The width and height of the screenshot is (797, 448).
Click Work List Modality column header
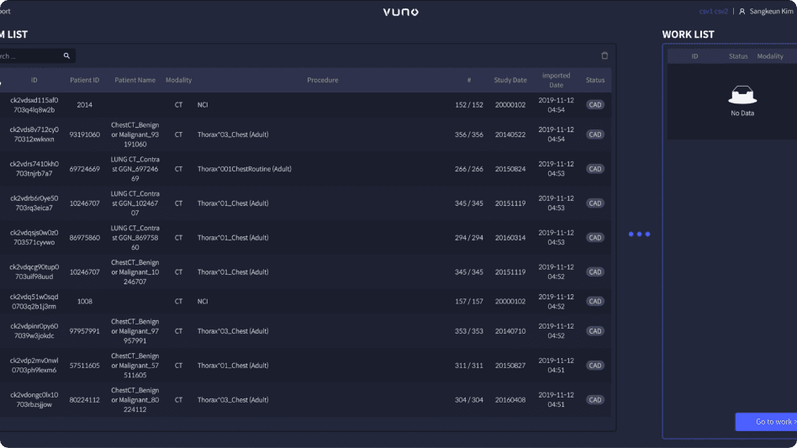click(x=770, y=56)
